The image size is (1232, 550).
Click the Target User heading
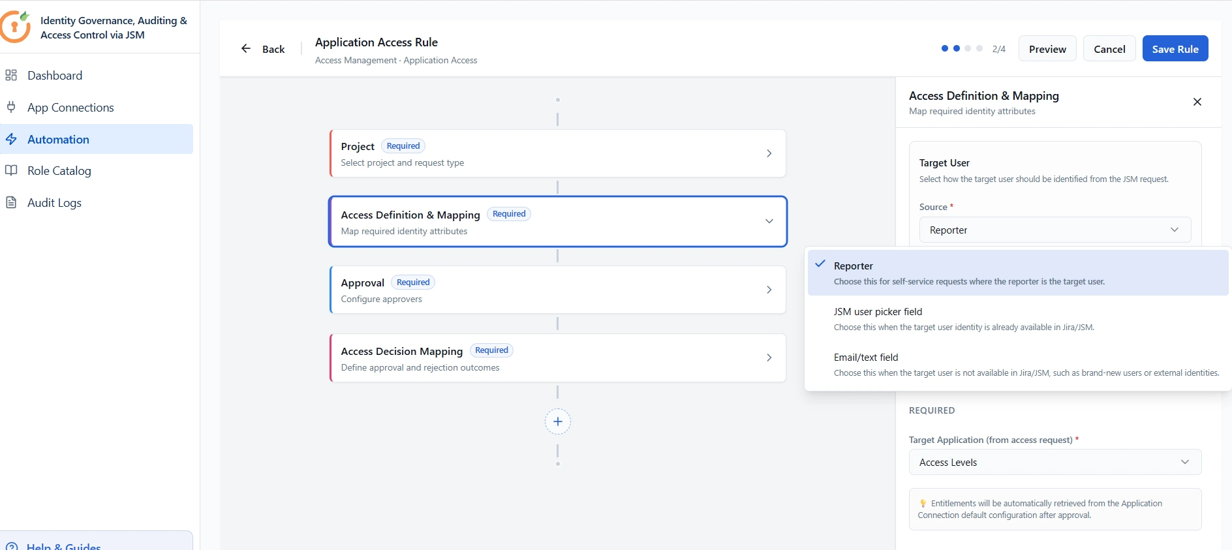click(944, 162)
